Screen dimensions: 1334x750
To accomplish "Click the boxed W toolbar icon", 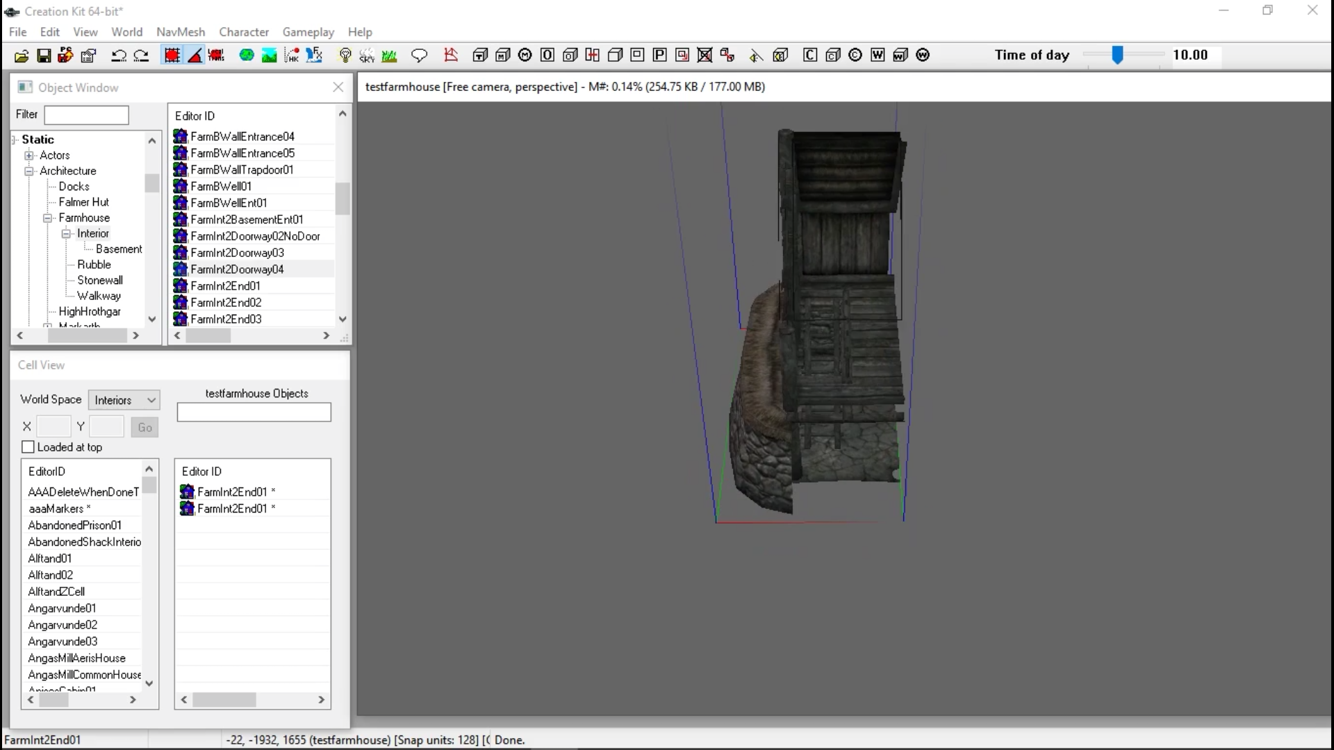I will (x=878, y=56).
